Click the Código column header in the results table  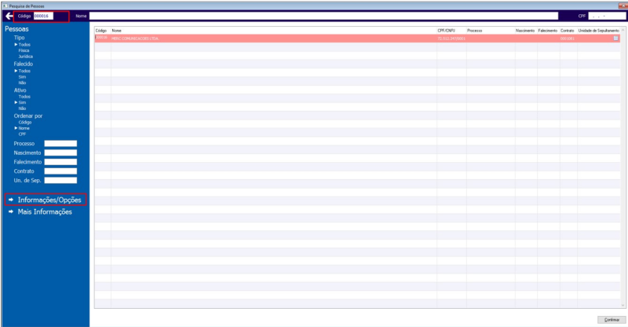click(103, 31)
